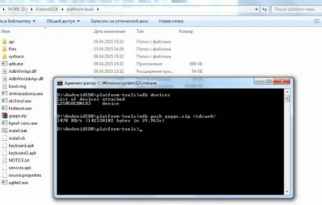The height and width of the screenshot is (205, 322).
Task: Click the AdbWinApi.dll file icon
Action: pyautogui.click(x=4, y=71)
